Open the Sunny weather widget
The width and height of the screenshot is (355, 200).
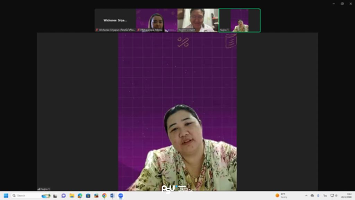(x=282, y=195)
